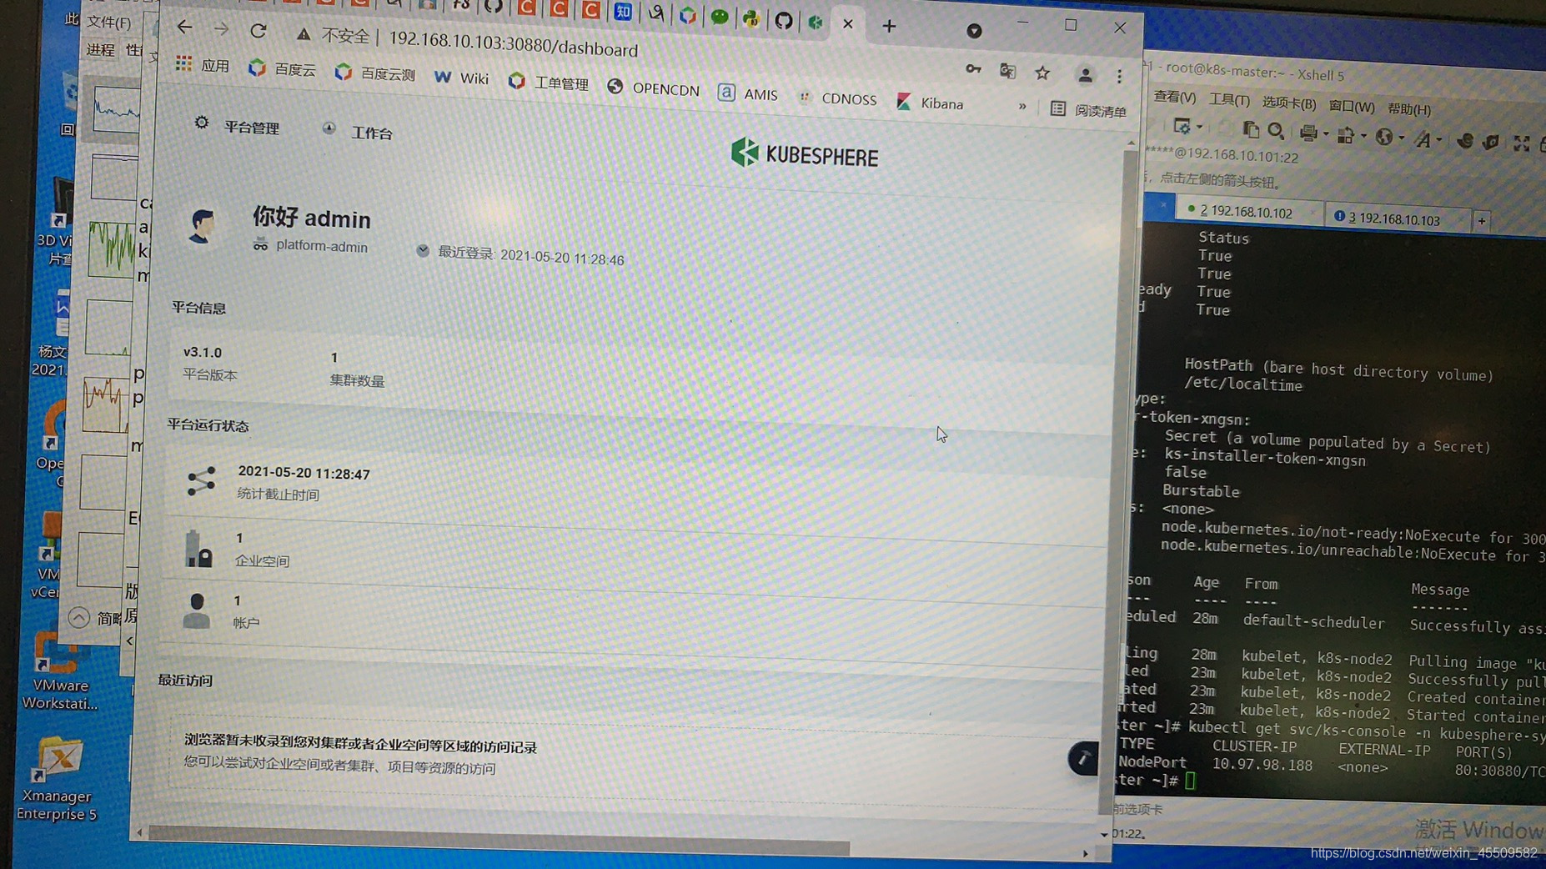The height and width of the screenshot is (869, 1546).
Task: Add a new Xshell session tab
Action: click(1482, 221)
